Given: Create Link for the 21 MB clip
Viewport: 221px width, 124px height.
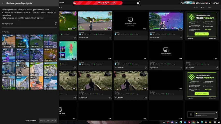Looking at the screenshot, I should tap(119, 68).
